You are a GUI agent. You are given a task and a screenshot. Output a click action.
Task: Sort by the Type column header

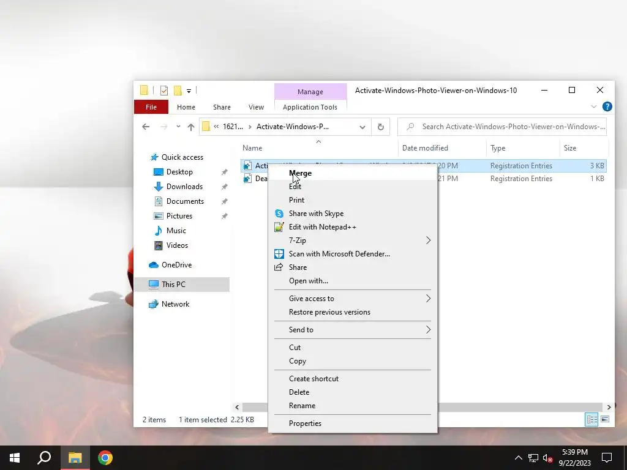(498, 148)
